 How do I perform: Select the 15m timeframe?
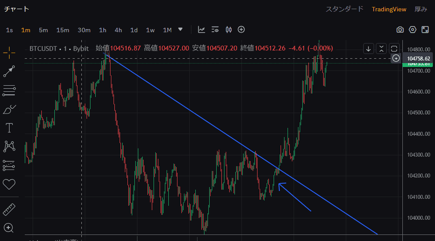[63, 30]
